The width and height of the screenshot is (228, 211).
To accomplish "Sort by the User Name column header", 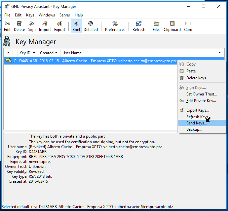I will pyautogui.click(x=142, y=53).
